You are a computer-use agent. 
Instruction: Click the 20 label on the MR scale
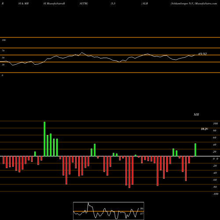point(215,152)
